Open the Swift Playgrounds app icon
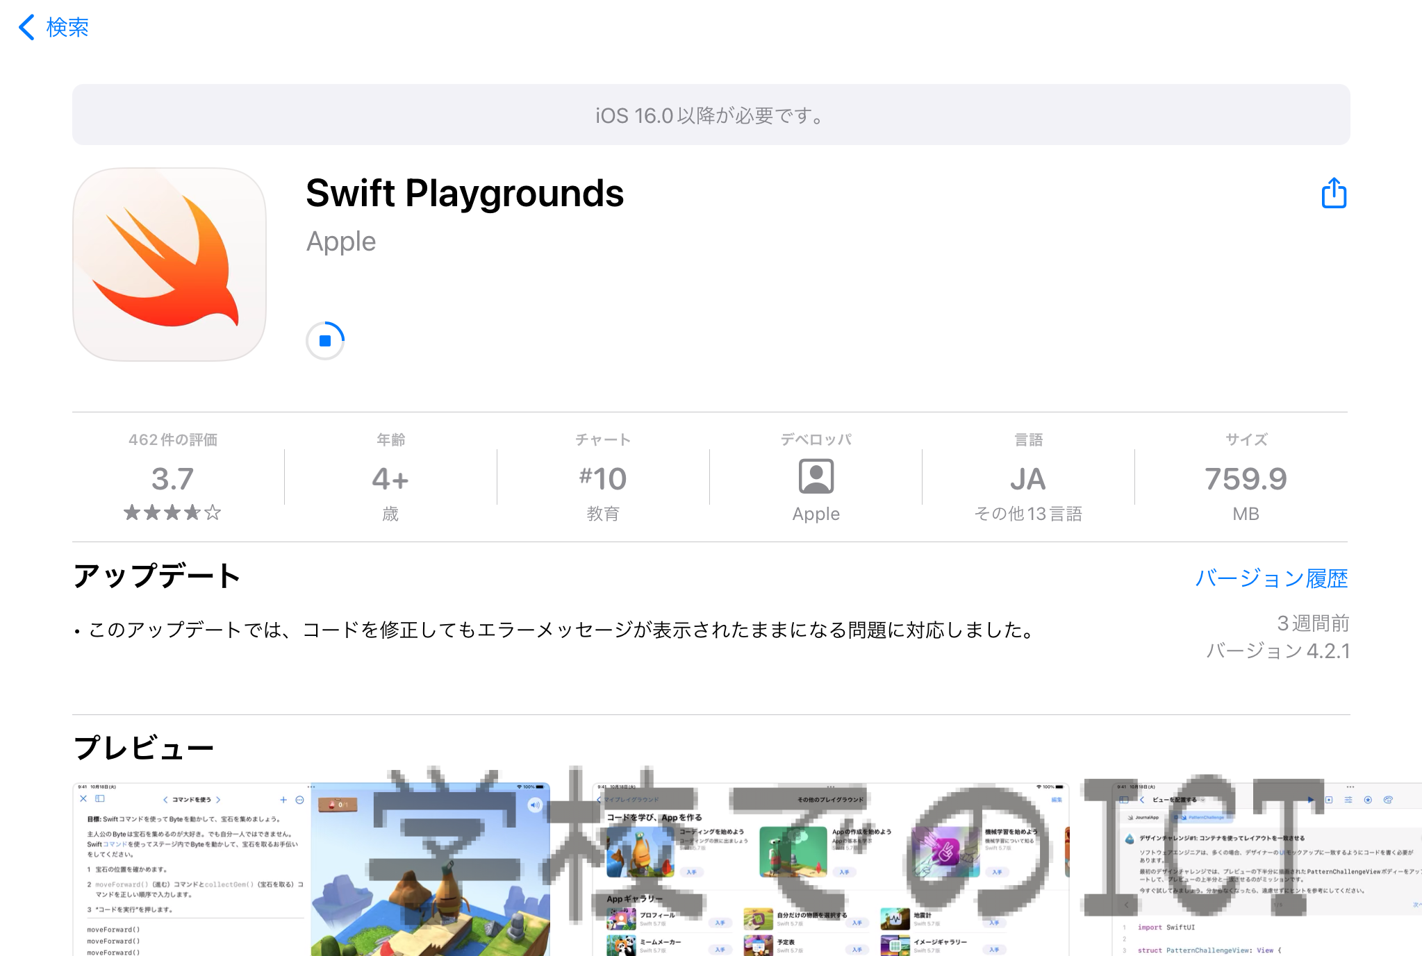Screen dimensions: 1422x956 170,265
